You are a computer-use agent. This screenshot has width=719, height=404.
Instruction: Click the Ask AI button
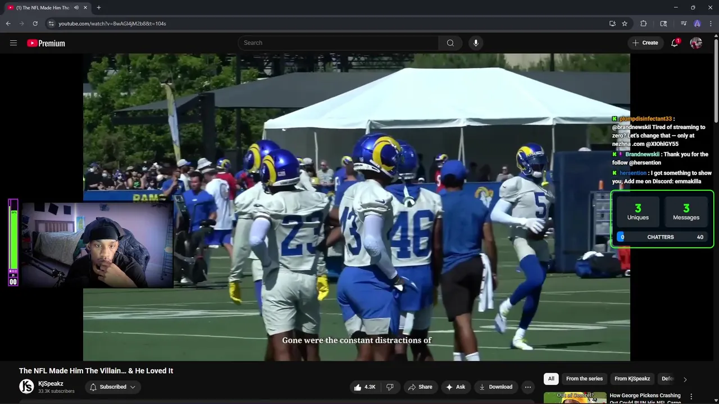point(456,387)
